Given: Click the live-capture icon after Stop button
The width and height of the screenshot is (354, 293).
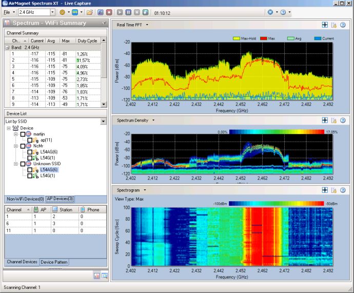Looking at the screenshot, I should click(x=145, y=12).
